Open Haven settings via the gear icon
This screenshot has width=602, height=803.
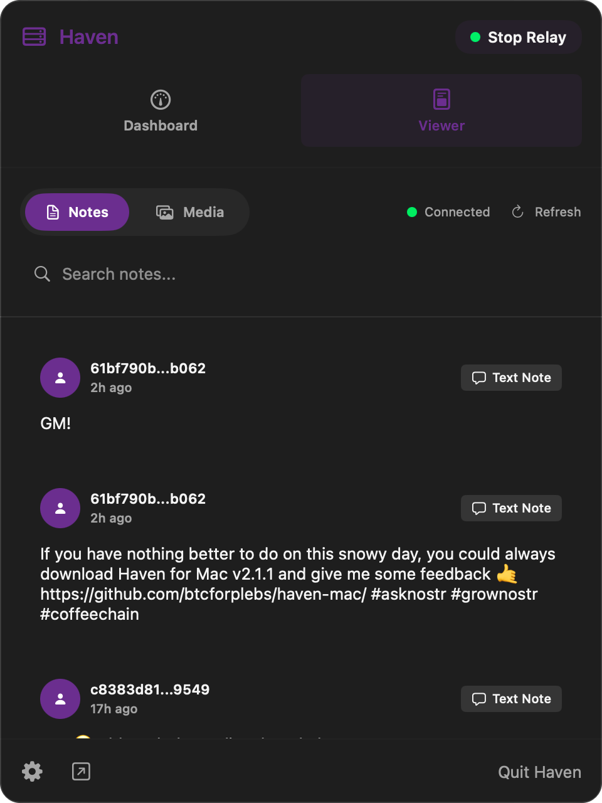pyautogui.click(x=32, y=772)
